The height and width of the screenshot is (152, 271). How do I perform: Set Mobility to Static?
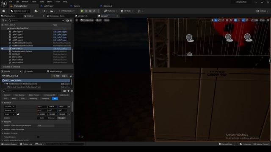tap(42, 118)
